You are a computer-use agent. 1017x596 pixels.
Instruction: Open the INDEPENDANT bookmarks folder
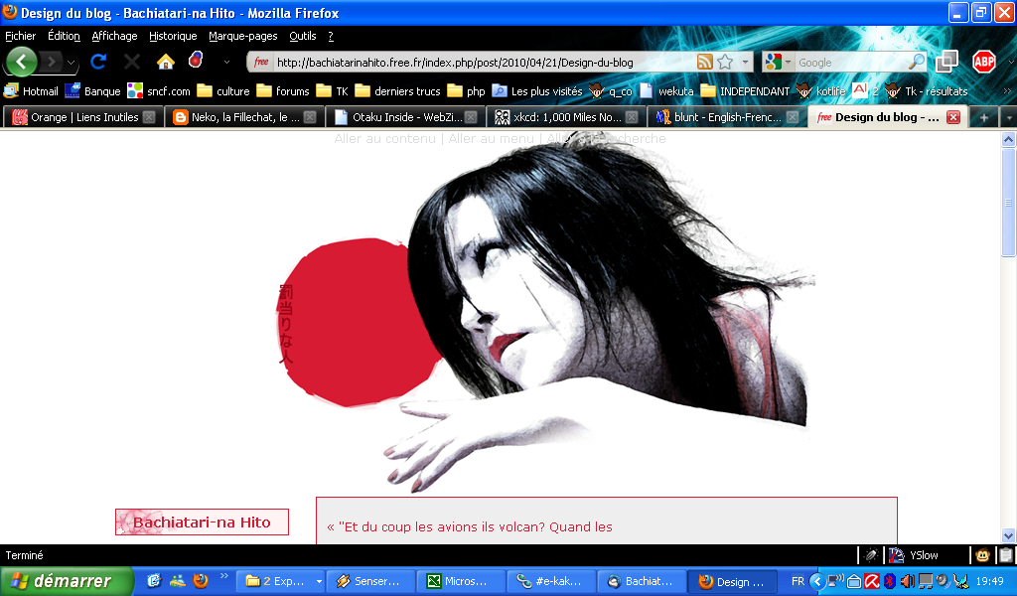[745, 91]
